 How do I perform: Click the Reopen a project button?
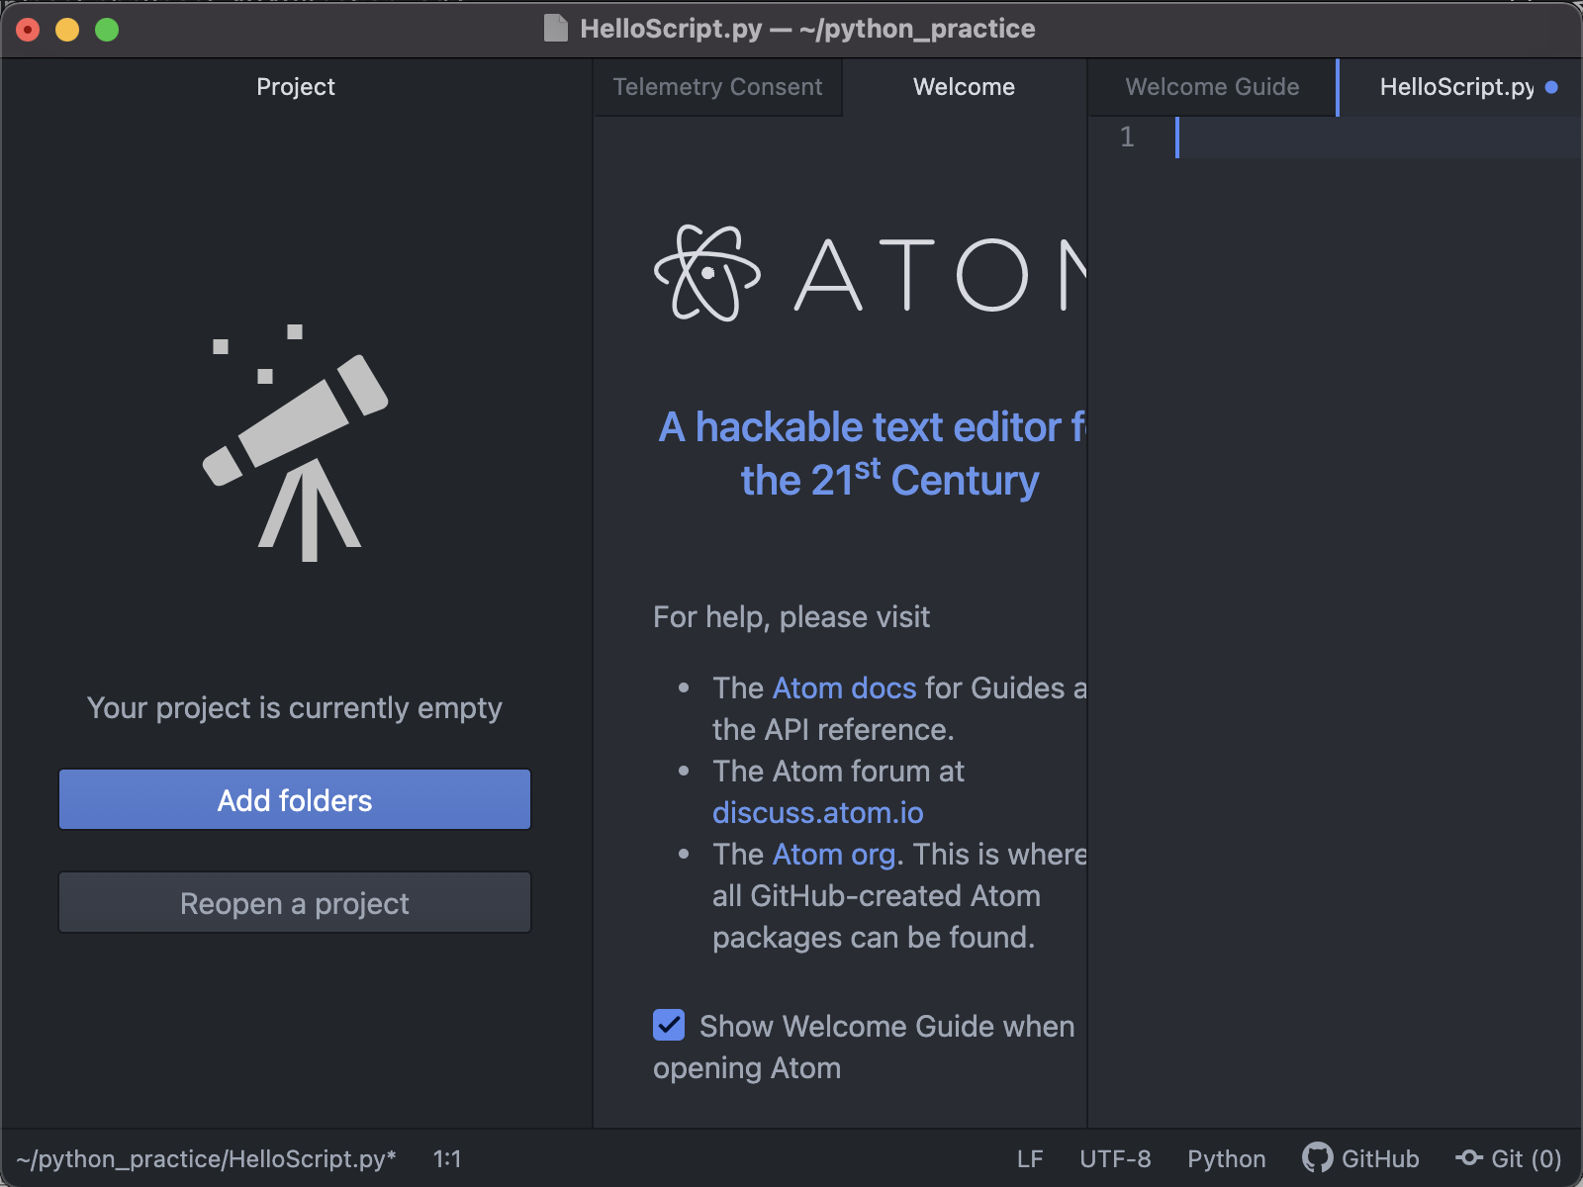pyautogui.click(x=295, y=902)
